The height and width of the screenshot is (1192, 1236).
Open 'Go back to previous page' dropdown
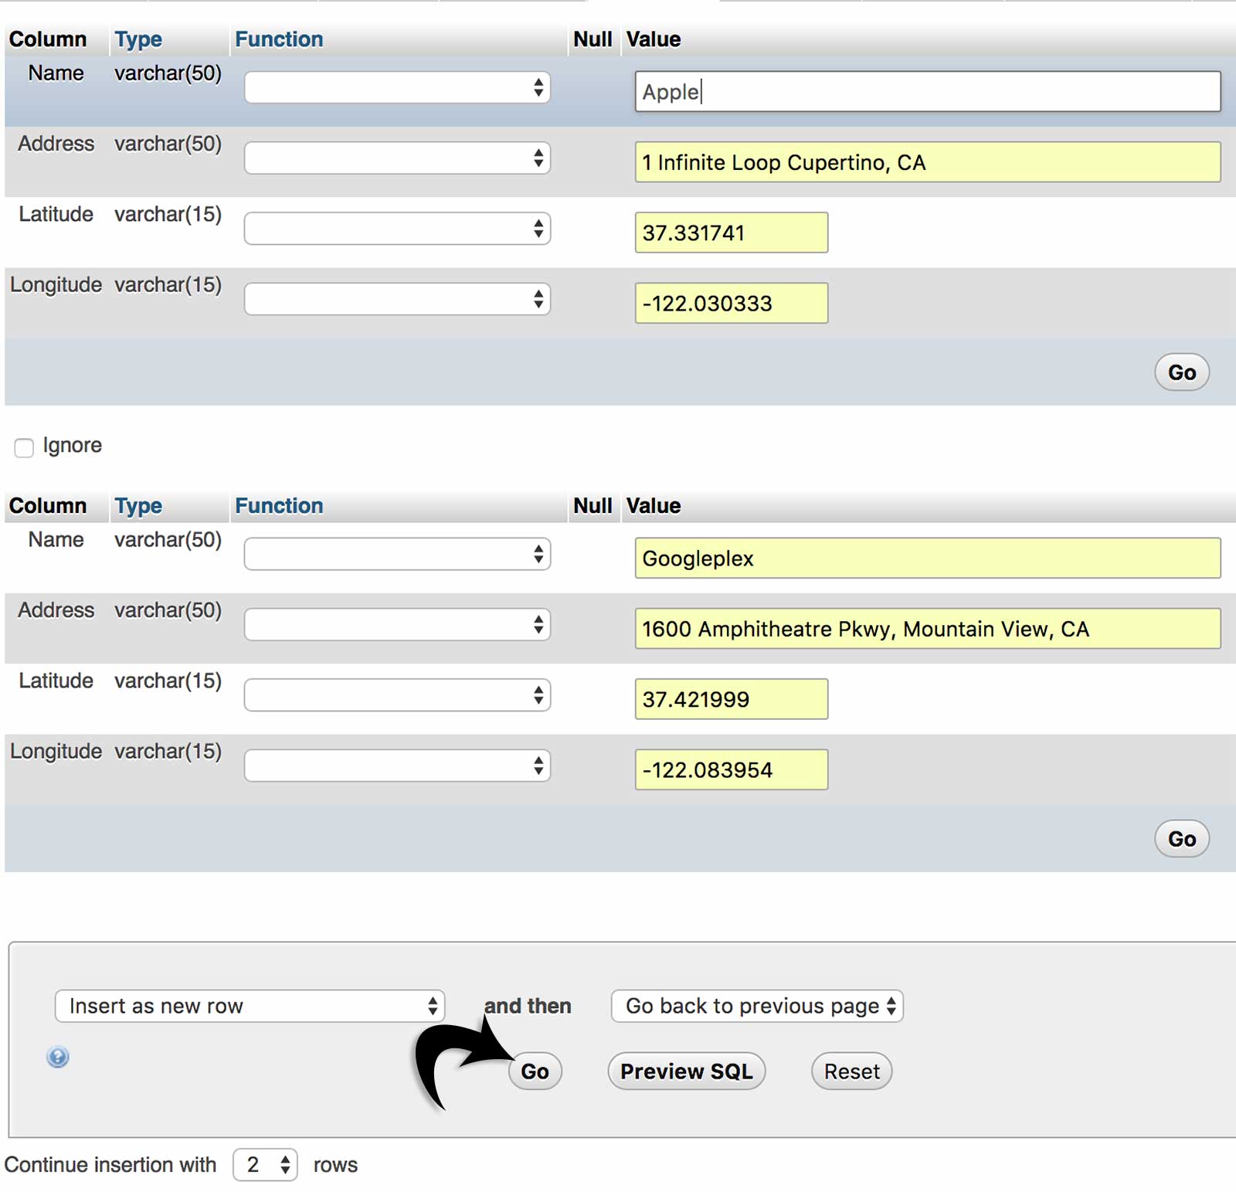point(757,1006)
